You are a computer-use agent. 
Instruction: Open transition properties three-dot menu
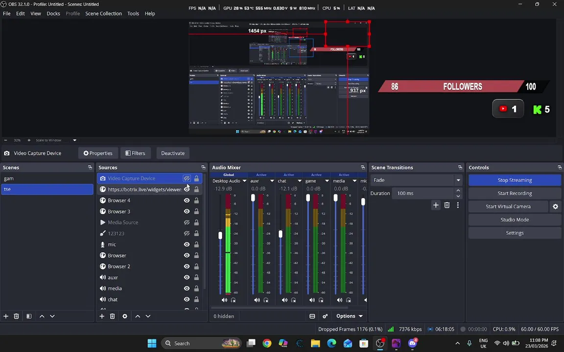click(x=458, y=205)
